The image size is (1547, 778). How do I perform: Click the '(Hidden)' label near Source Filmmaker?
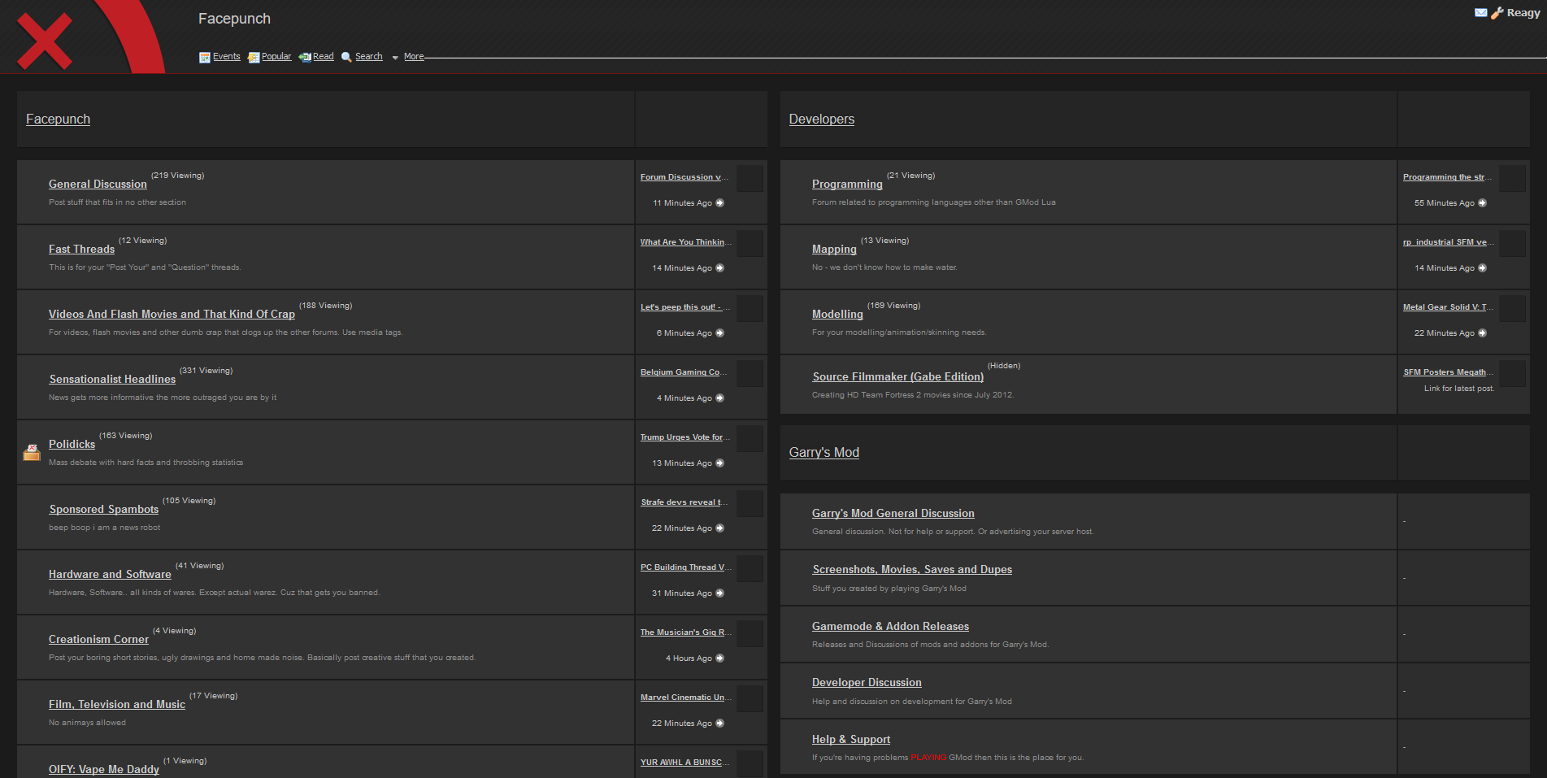coord(1004,366)
